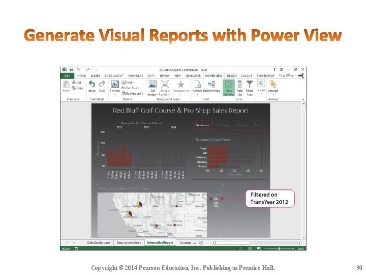
Task: Open the EmployeeMetrics sheet tab
Action: tap(129, 243)
